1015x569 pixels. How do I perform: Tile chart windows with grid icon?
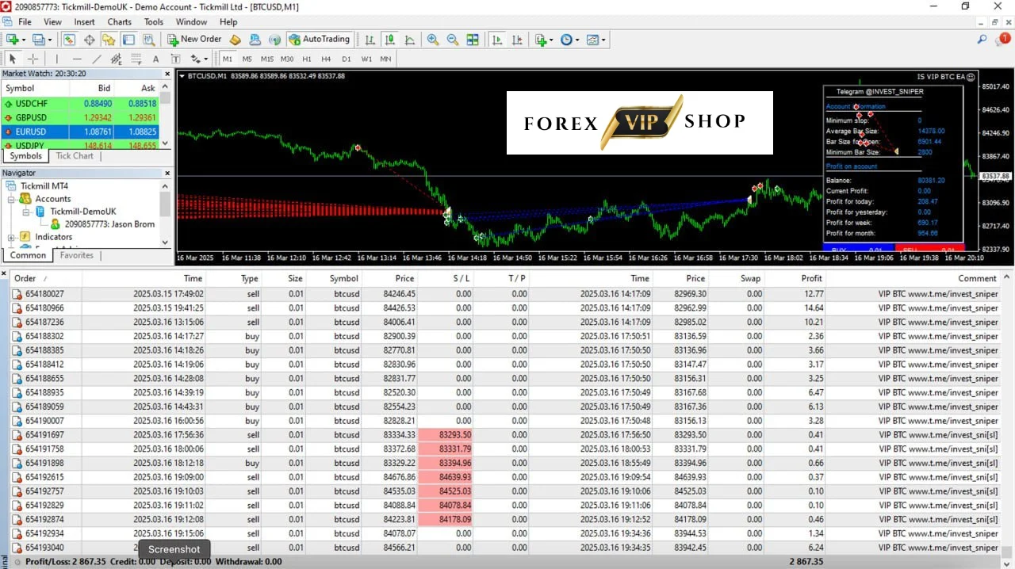[473, 40]
